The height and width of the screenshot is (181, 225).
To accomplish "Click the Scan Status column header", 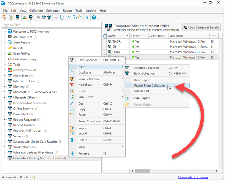I will coord(158,36).
